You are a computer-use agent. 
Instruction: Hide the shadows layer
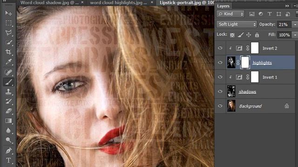[220, 91]
